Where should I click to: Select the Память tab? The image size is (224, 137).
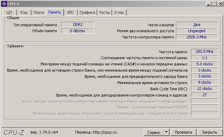tap(55, 12)
